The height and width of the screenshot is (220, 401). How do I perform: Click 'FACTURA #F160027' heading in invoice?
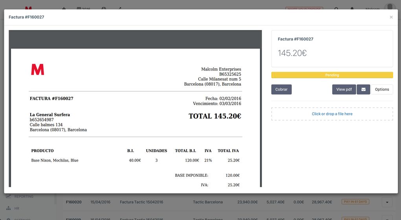(x=52, y=99)
